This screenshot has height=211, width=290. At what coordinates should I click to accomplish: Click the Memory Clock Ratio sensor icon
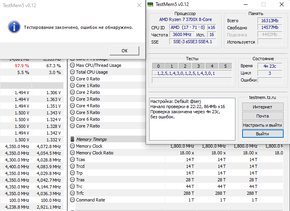72,153
